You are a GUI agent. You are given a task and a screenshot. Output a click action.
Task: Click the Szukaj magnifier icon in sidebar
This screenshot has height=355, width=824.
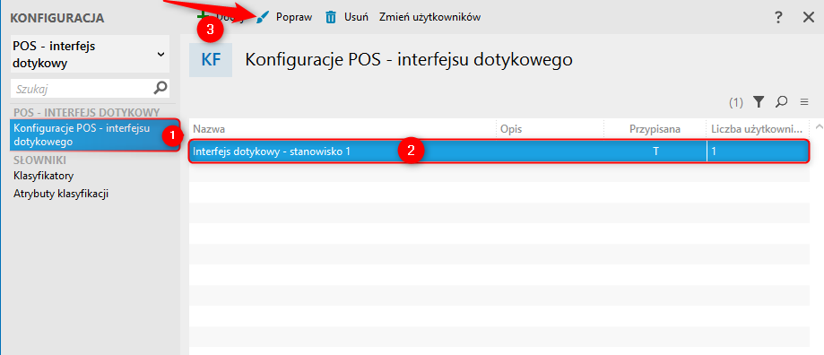pyautogui.click(x=160, y=88)
